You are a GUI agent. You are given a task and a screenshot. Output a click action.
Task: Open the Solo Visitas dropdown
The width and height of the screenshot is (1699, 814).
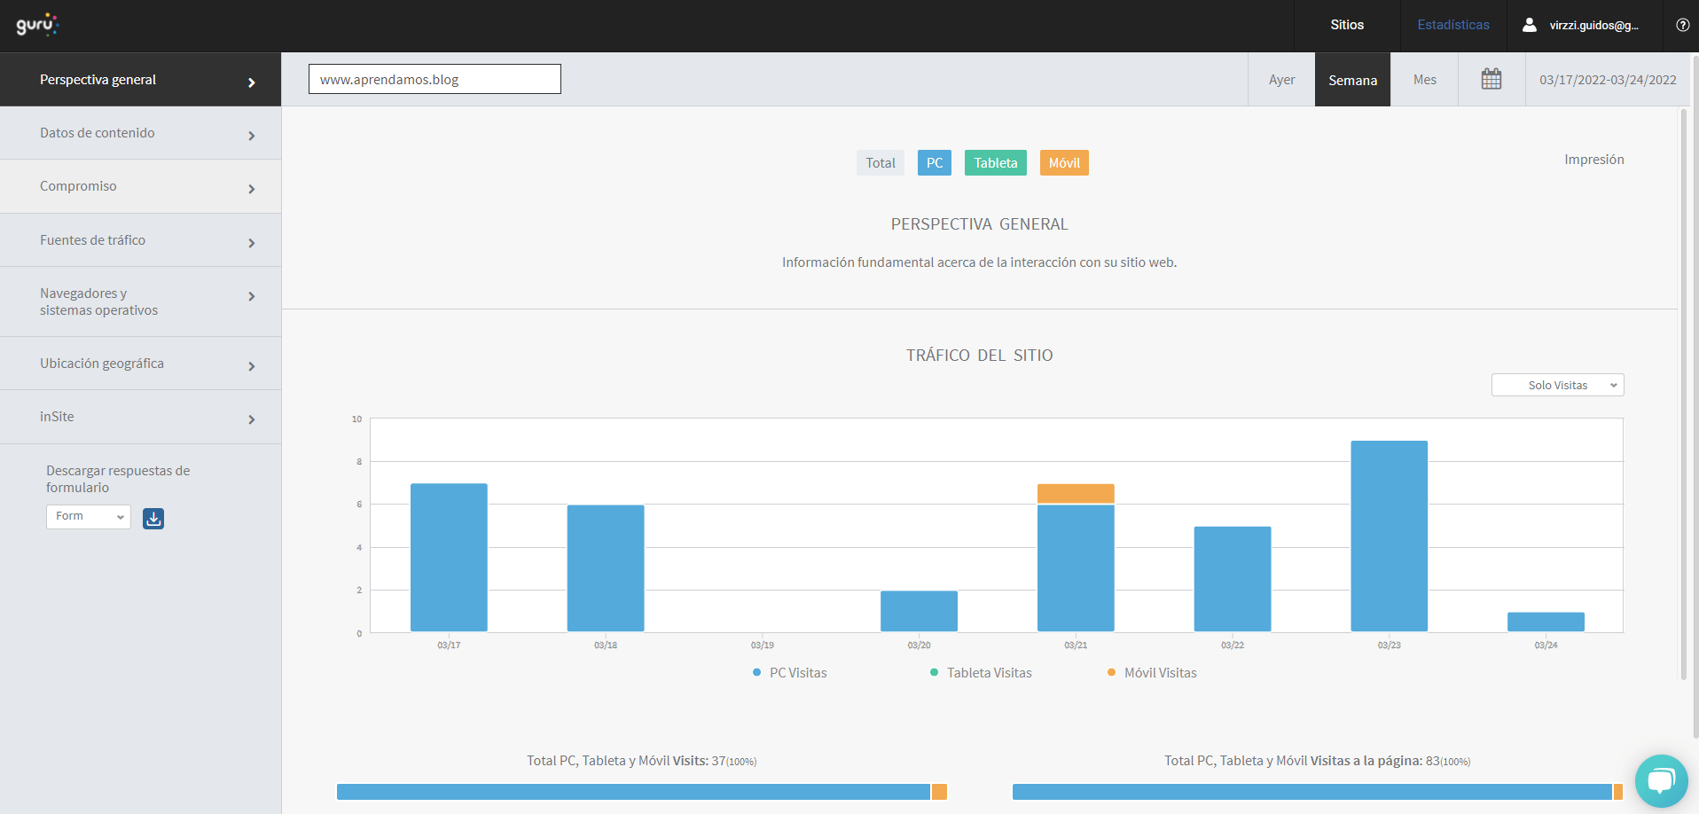(1557, 385)
